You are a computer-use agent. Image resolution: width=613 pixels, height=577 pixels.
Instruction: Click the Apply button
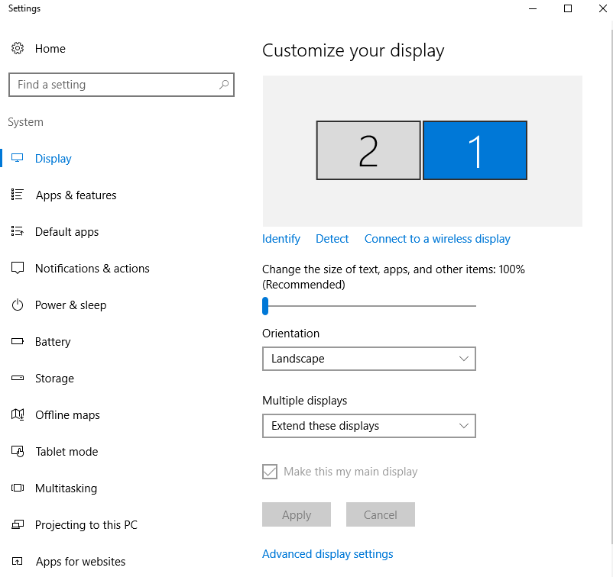click(x=297, y=514)
